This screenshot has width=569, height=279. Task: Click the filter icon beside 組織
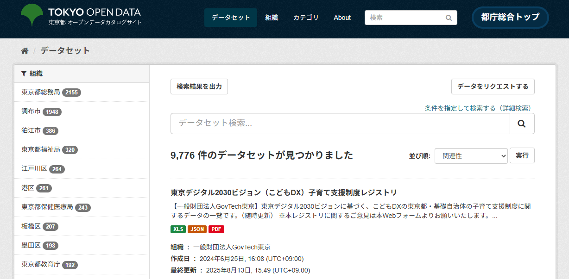(23, 73)
